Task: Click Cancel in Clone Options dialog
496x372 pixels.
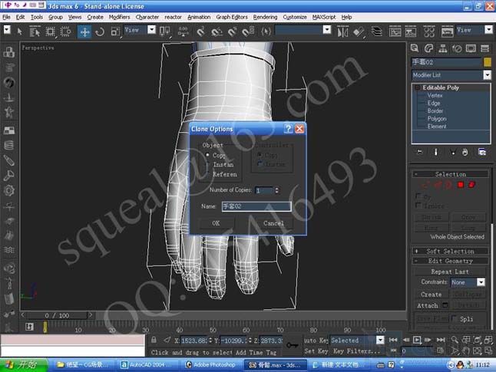Action: click(273, 223)
